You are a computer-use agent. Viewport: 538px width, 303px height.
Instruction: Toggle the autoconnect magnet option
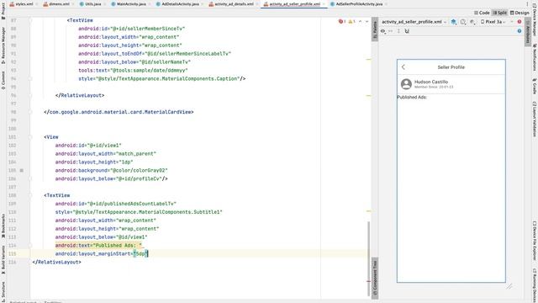pos(407,31)
